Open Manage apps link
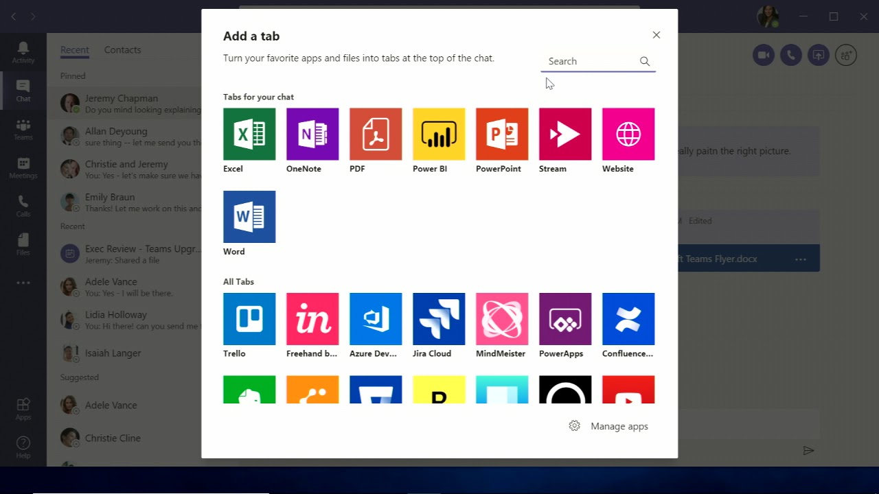Viewport: 879px width, 494px height. click(x=619, y=426)
